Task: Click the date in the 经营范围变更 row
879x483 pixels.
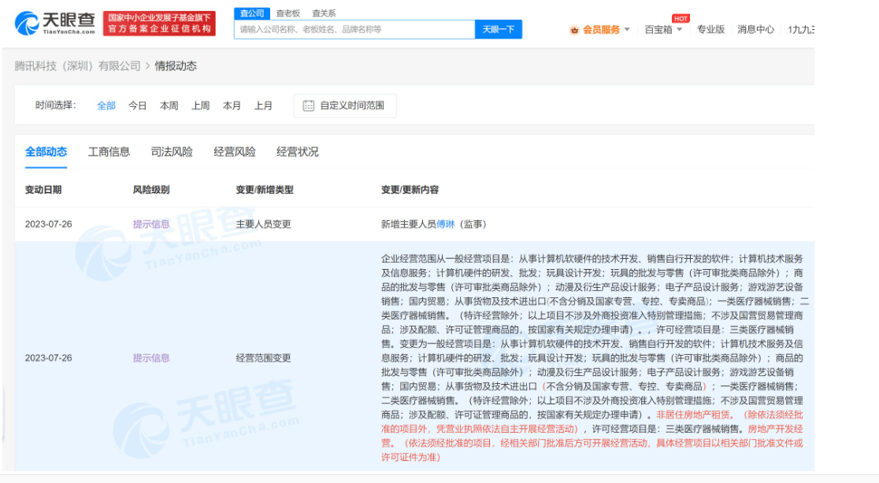Action: coord(48,358)
